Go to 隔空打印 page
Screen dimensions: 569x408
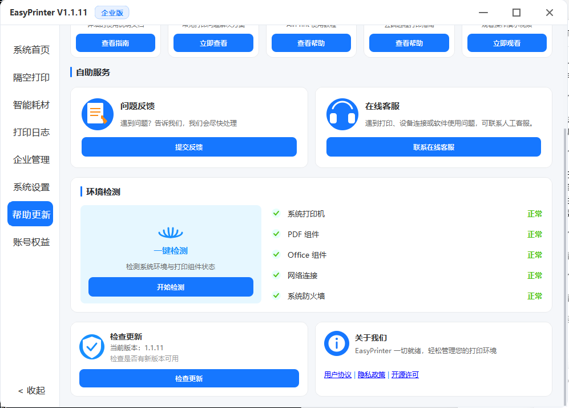pyautogui.click(x=31, y=77)
